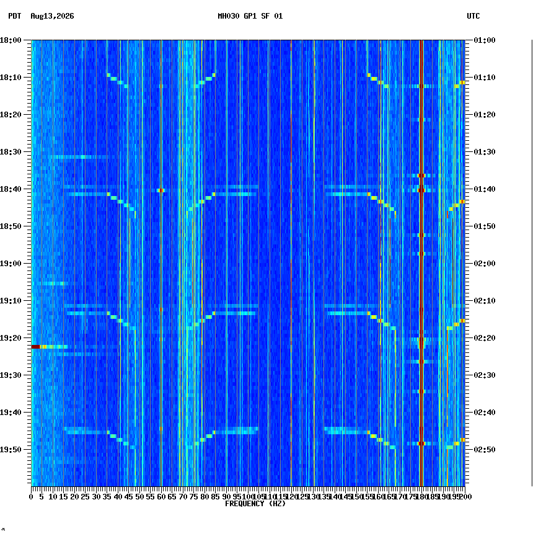Click the 25 Hz axis tick label
The height and width of the screenshot is (536, 559).
click(x=86, y=497)
